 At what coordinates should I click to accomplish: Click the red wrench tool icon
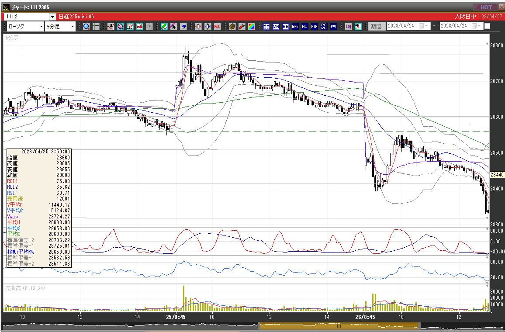click(242, 27)
